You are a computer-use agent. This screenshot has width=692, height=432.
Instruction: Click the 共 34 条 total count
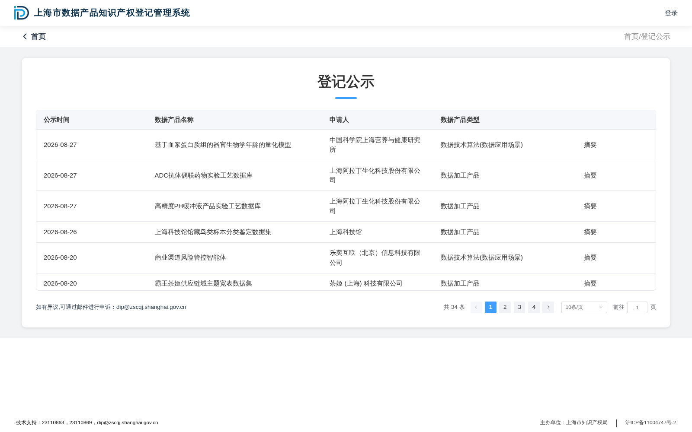(454, 307)
